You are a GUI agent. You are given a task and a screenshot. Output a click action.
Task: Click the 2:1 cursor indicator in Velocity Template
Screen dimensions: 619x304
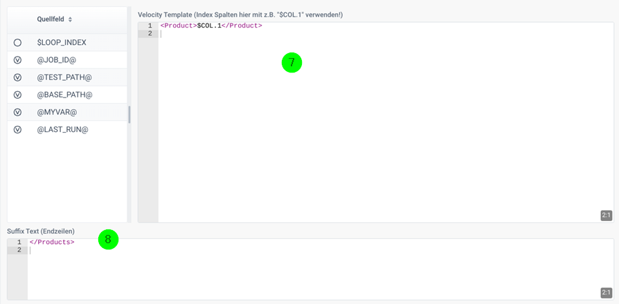point(607,216)
